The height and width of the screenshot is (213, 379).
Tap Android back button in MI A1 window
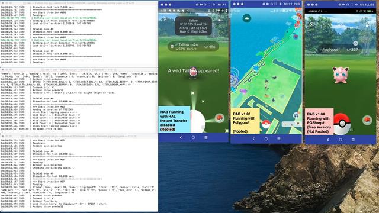(x=181, y=137)
